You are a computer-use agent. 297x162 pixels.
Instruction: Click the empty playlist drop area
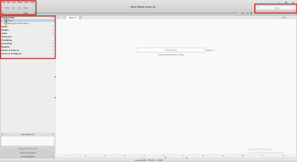tap(27, 141)
